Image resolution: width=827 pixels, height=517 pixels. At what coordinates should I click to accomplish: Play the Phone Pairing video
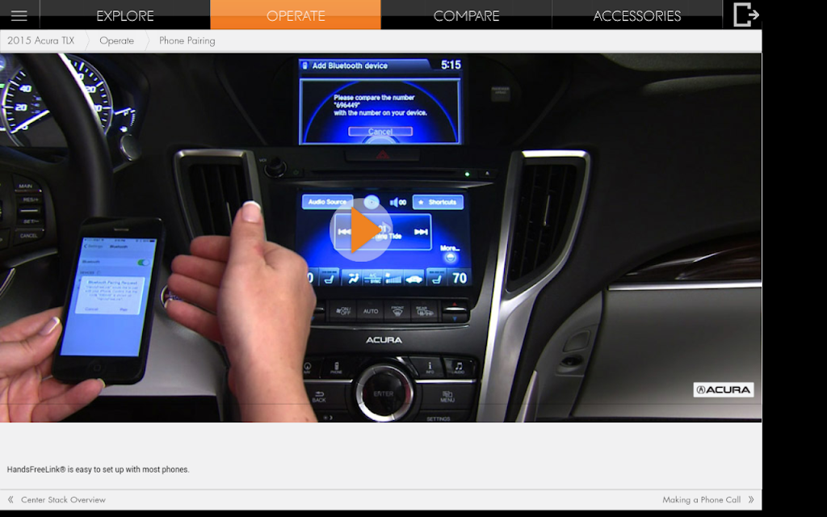361,230
